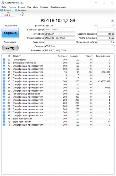
Task: Select the Небезопасные отключения attribute row
Action: point(56,94)
